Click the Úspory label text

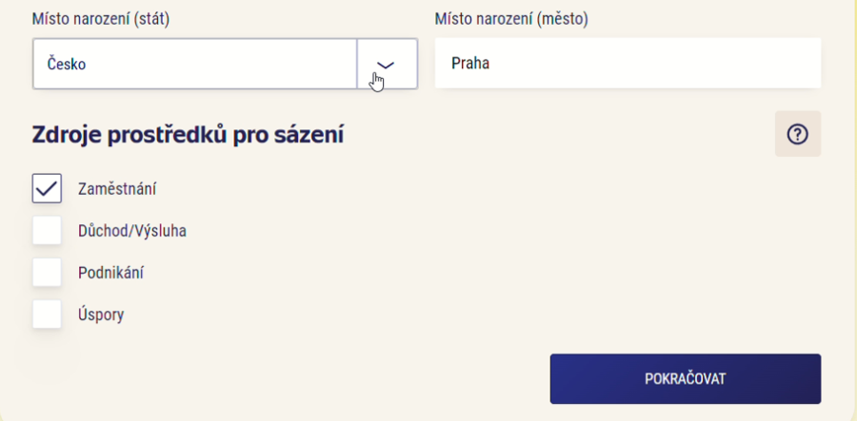click(101, 315)
